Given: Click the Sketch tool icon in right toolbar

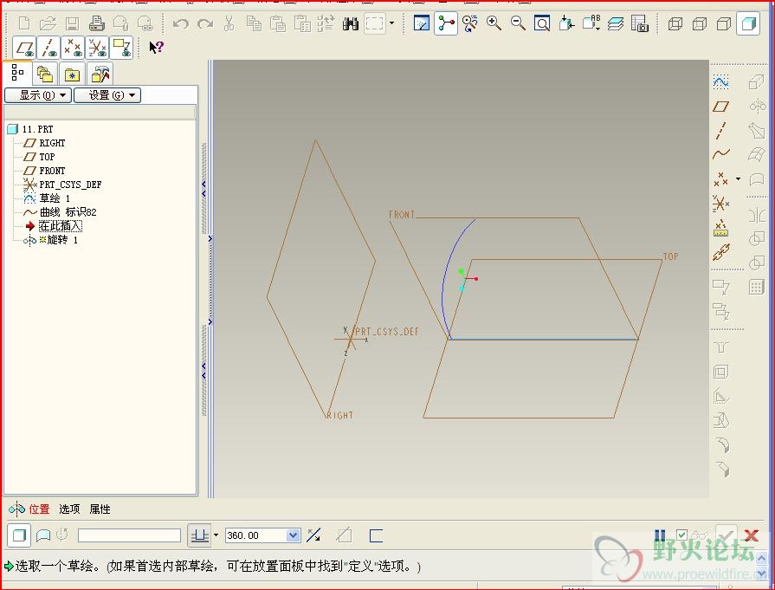Looking at the screenshot, I should [x=720, y=81].
